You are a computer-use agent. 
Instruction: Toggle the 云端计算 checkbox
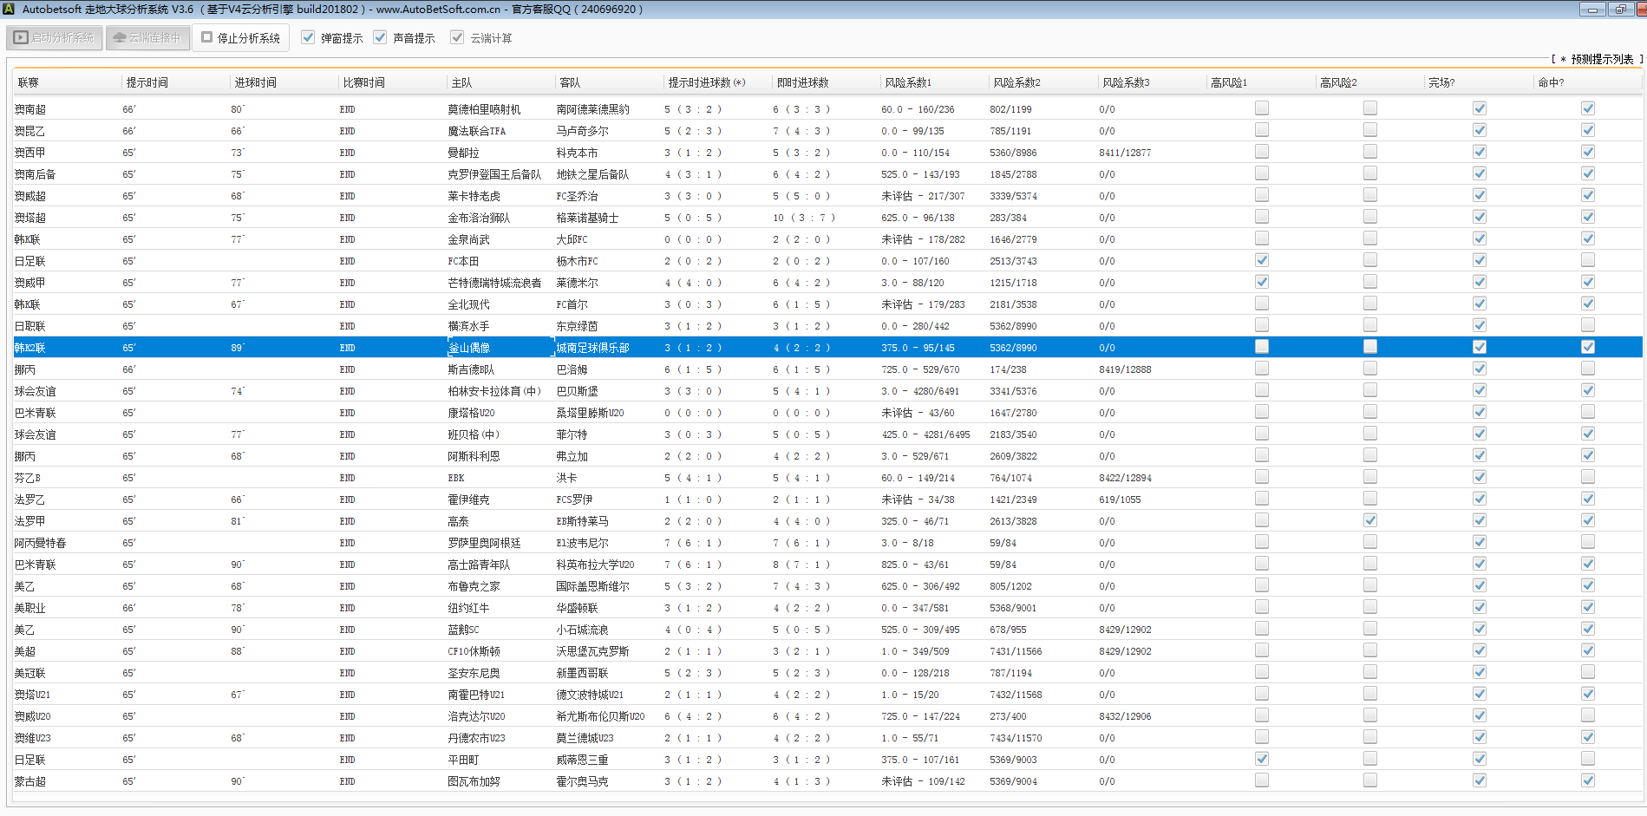457,38
